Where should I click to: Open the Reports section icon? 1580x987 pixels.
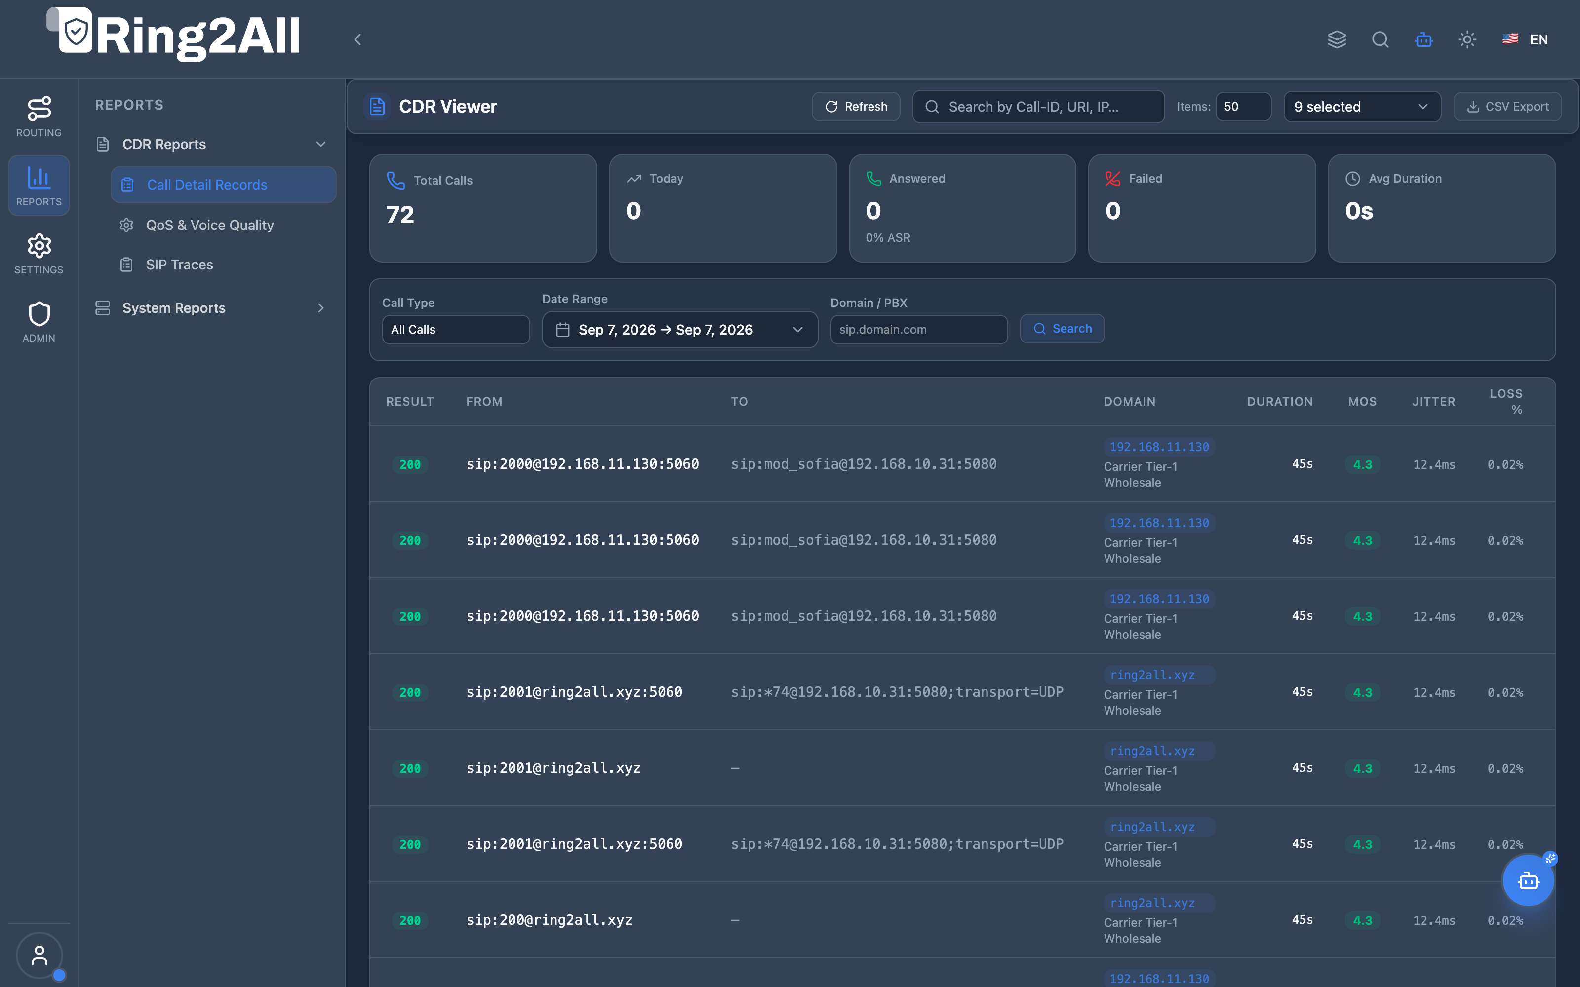[39, 186]
